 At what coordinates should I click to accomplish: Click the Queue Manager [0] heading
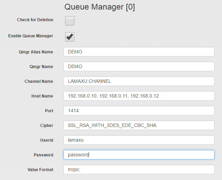[x=100, y=7]
